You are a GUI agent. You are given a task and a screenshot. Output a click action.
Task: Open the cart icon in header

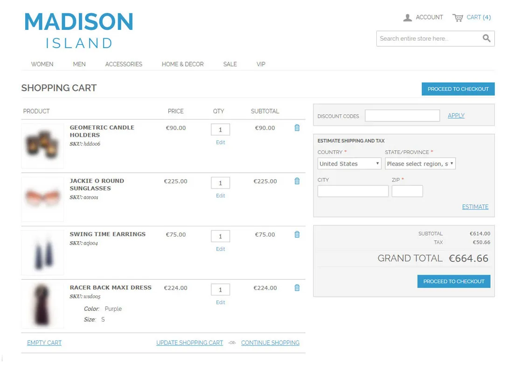[x=458, y=17]
